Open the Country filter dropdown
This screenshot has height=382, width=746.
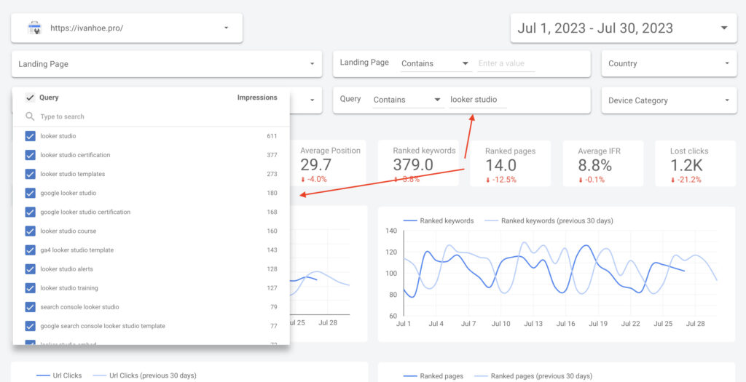coord(669,64)
